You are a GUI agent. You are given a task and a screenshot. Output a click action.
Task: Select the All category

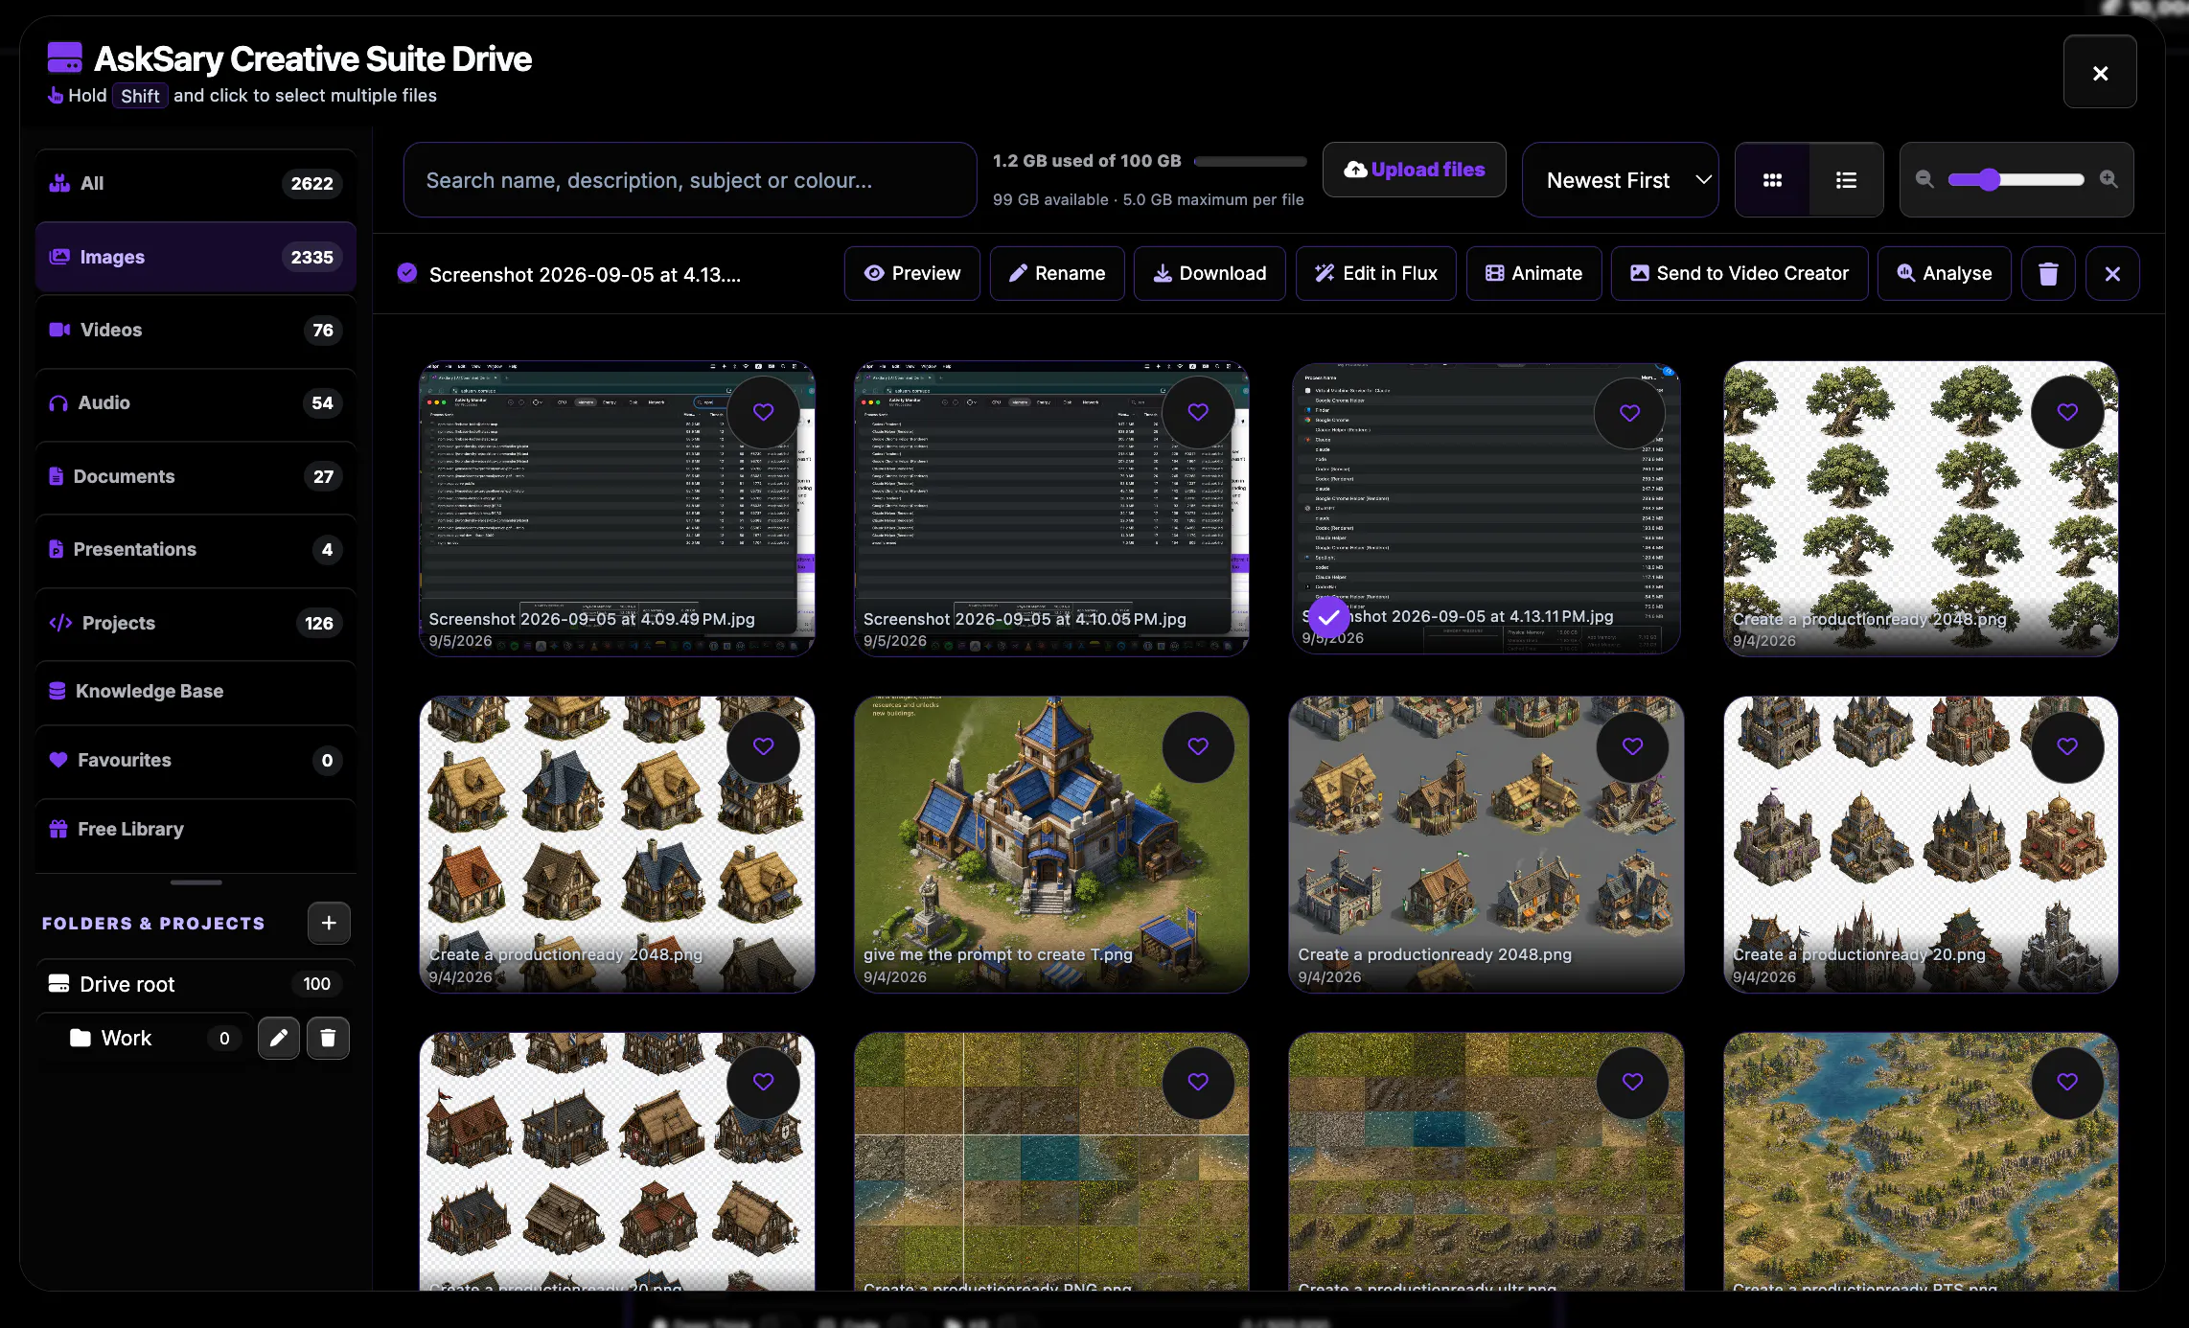tap(196, 183)
